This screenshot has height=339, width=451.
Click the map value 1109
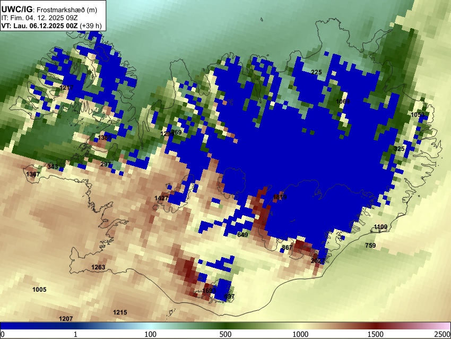coord(380,227)
